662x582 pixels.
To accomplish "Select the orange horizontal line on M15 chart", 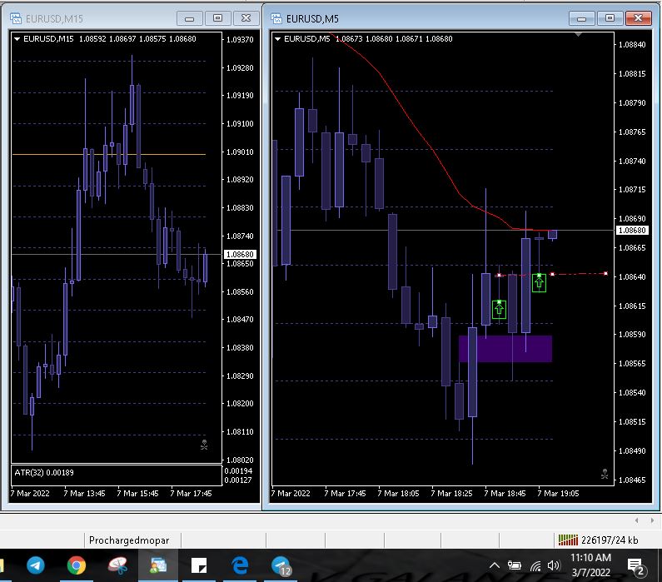I will (109, 155).
